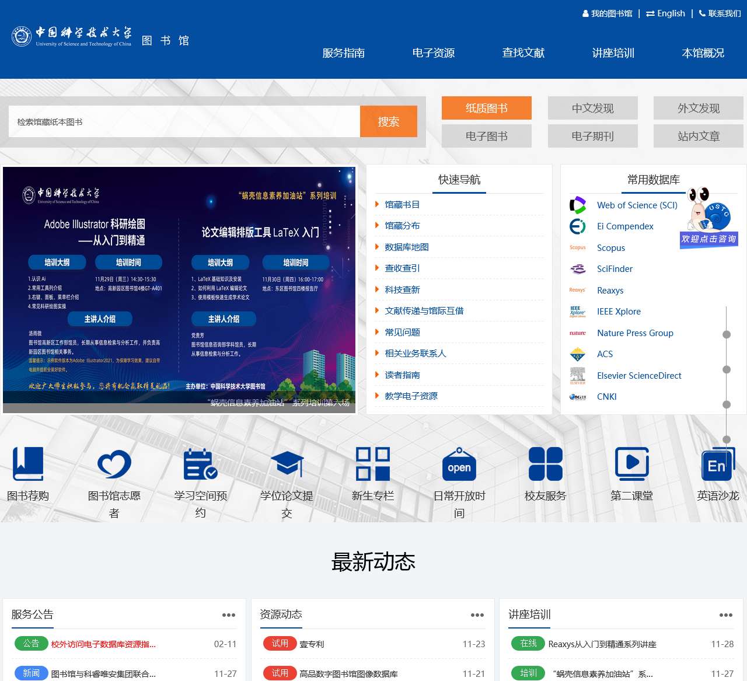747x681 pixels.
Task: Expand 资源动态 more dots
Action: click(x=477, y=615)
